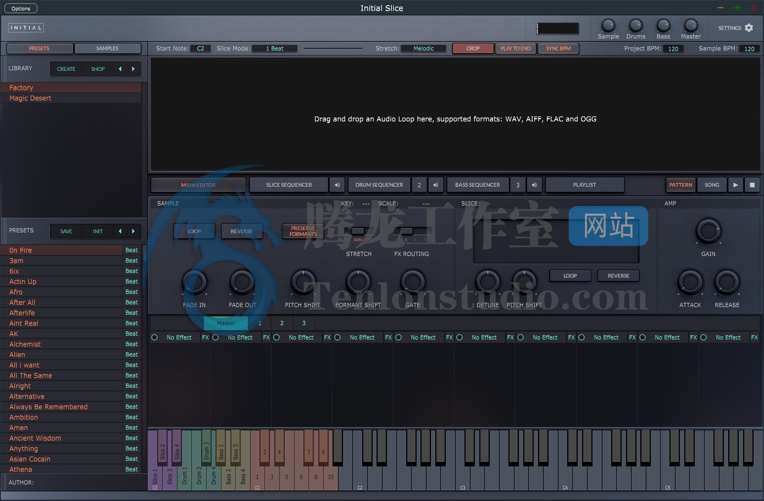Adjust the Master volume knob
This screenshot has width=764, height=501.
point(690,25)
